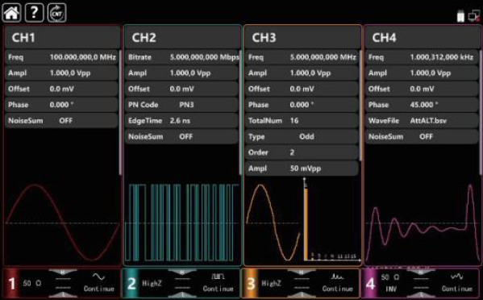Open the CH2 PN Code PN3 selector
The image size is (483, 300).
(181, 105)
